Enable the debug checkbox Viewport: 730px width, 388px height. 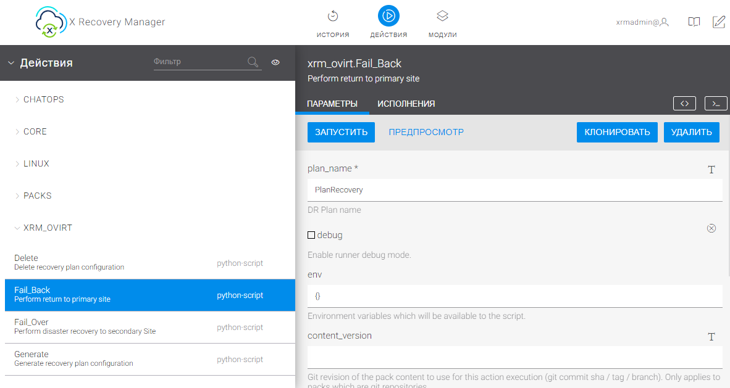click(x=311, y=235)
